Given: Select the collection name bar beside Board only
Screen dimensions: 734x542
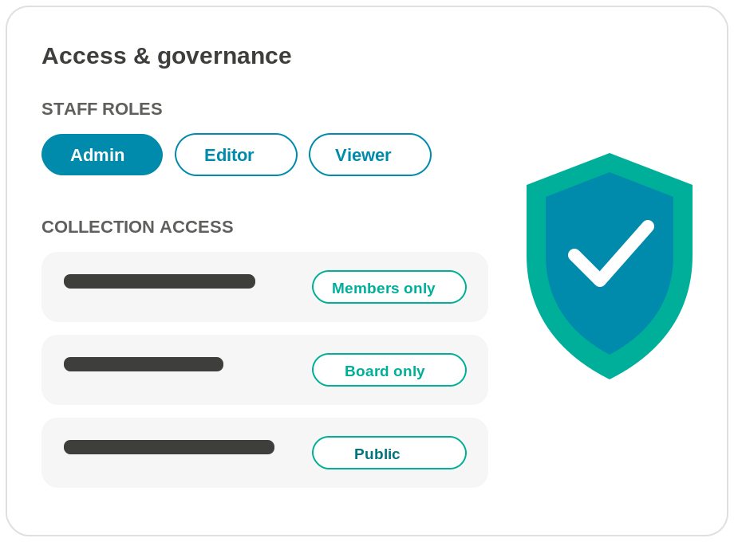Looking at the screenshot, I should [x=144, y=364].
